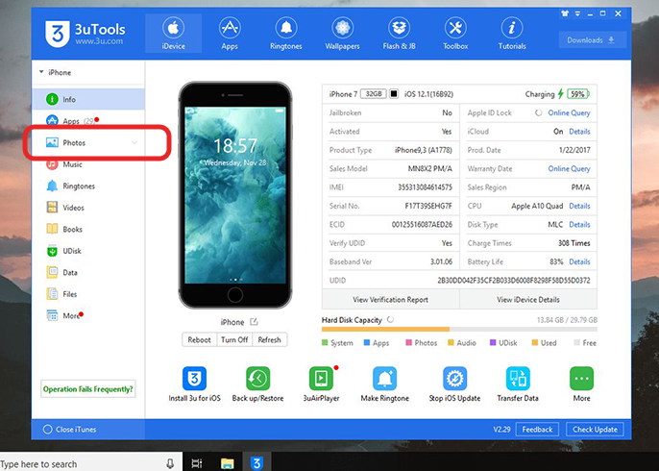Expand the Photos sidebar item
Screen dimensions: 659x471
[134, 143]
